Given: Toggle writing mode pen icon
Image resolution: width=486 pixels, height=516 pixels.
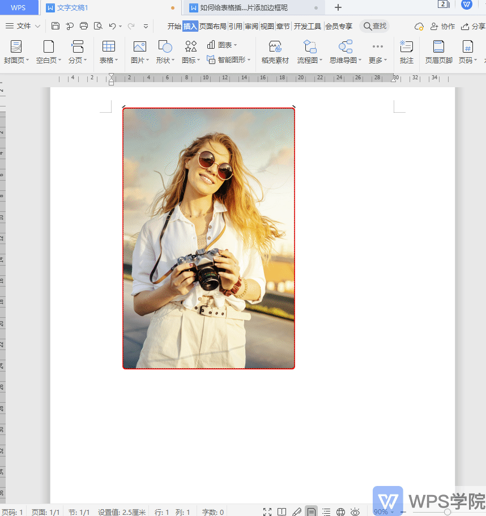Looking at the screenshot, I should 296,512.
